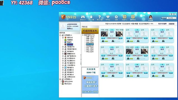Viewport: 178px width, 100px height.
Task: Click the promotional ad banner below DEMO 下载
Action: (x=90, y=84)
